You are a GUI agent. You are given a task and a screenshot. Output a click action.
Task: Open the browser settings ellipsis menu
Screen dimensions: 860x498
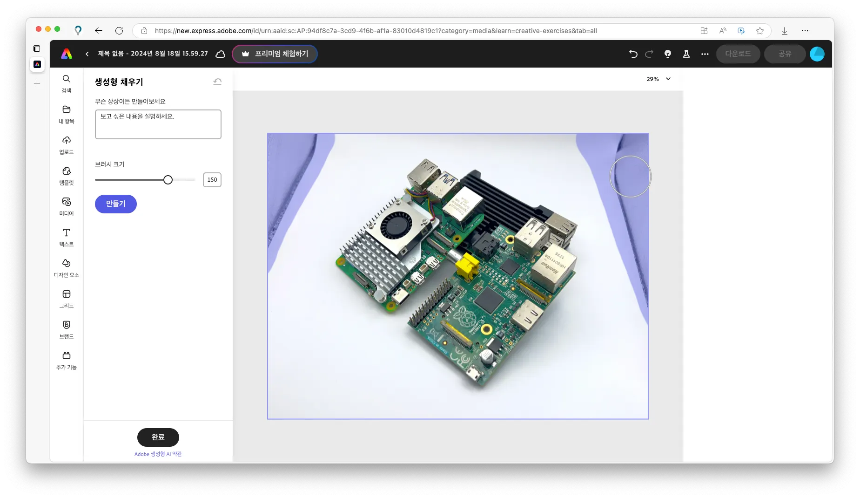[x=805, y=31]
